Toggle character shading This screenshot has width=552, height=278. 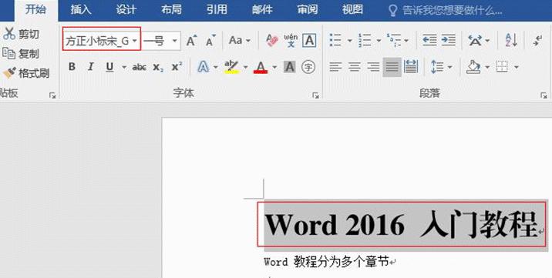290,67
